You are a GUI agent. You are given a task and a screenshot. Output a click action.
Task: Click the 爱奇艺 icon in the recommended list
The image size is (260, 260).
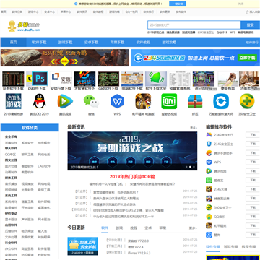(x=209, y=181)
